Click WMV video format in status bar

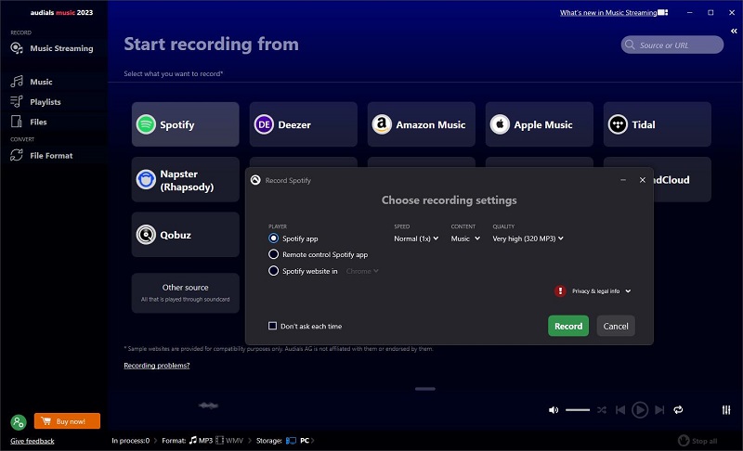click(x=229, y=441)
